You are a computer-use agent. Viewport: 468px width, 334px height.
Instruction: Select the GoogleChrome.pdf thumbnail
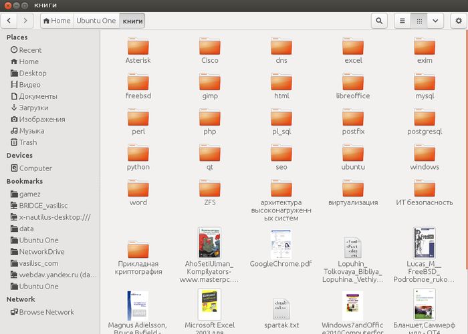point(281,244)
